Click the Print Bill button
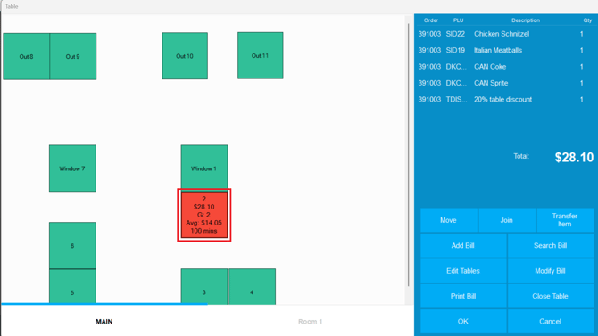 (463, 296)
